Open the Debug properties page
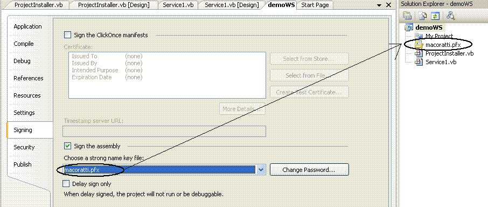 coord(22,61)
